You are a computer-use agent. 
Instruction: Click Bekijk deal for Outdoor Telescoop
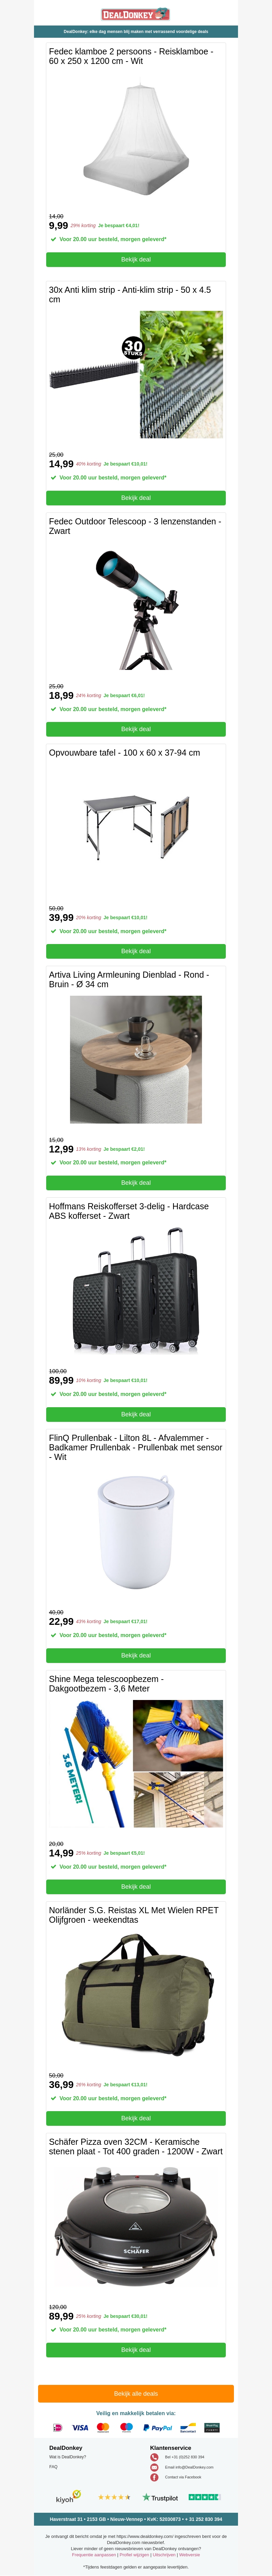click(136, 729)
